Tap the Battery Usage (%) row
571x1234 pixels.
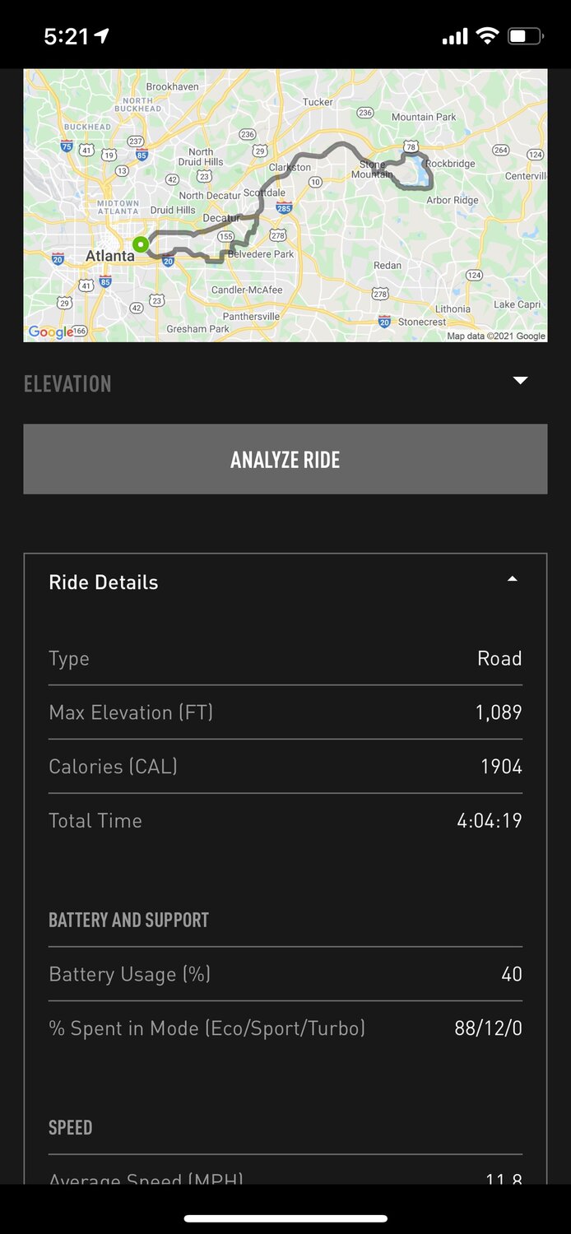coord(285,974)
